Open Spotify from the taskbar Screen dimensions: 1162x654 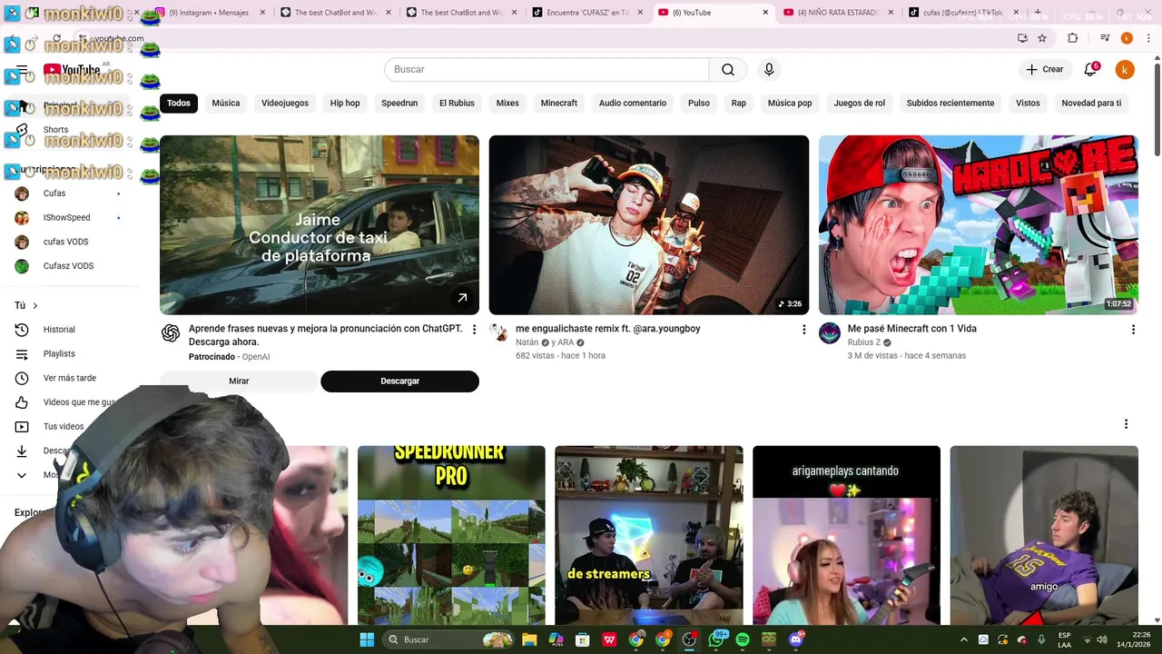[x=743, y=639]
